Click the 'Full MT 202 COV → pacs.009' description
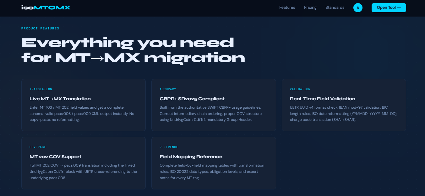The width and height of the screenshot is (425, 196). click(83, 171)
